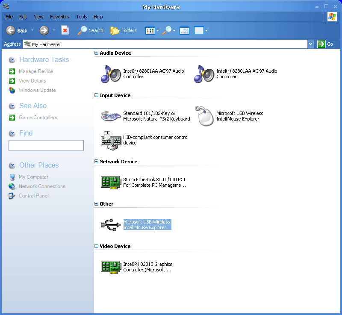
Task: Select HID-compliant consumer control device icon
Action: [x=111, y=140]
